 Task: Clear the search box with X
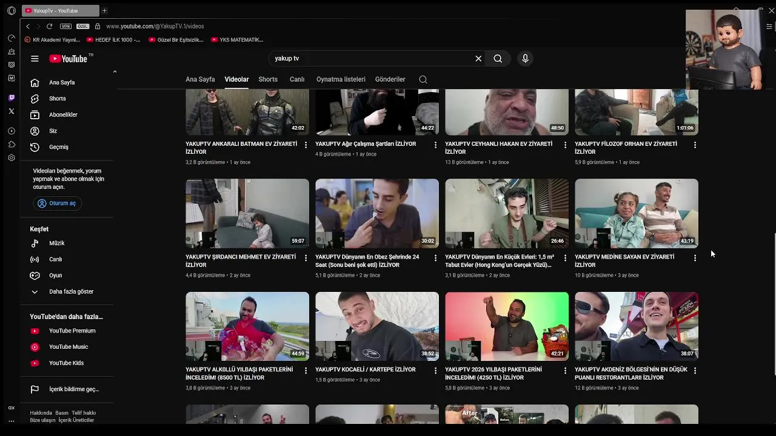pyautogui.click(x=478, y=59)
